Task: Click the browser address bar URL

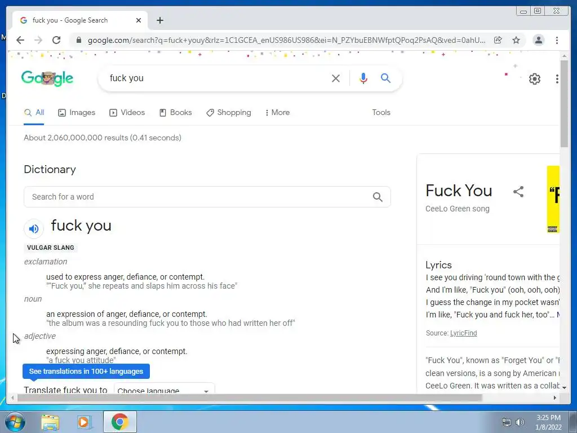Action: point(286,40)
